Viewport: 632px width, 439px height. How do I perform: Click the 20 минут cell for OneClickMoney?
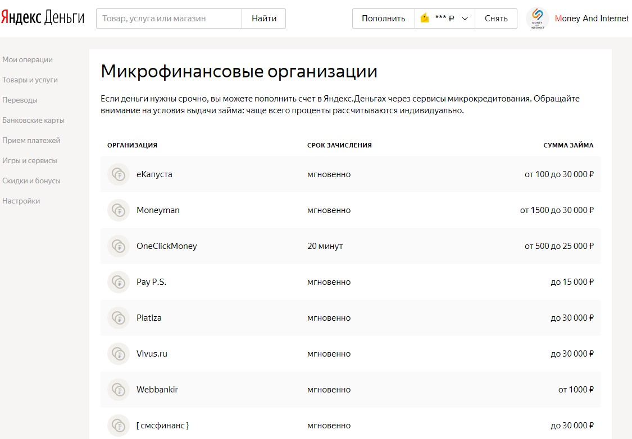pyautogui.click(x=325, y=246)
